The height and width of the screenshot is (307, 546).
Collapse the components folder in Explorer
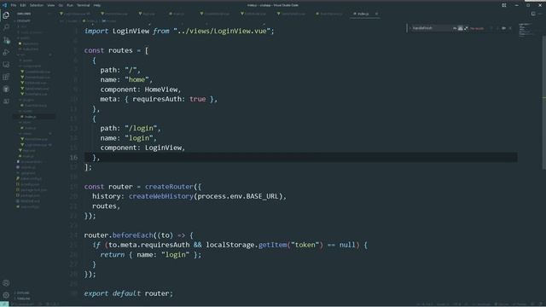click(x=32, y=66)
